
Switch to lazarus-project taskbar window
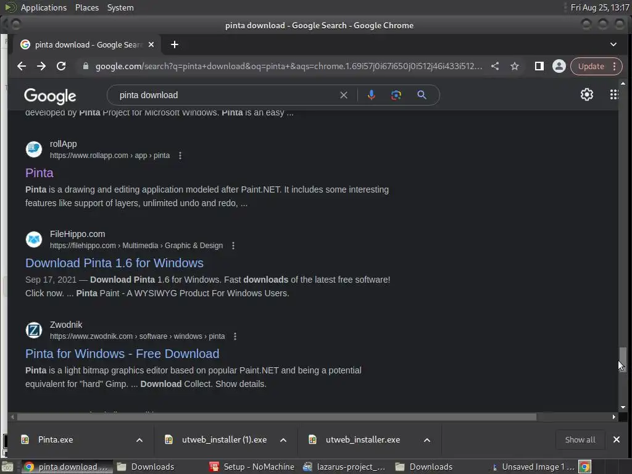click(344, 467)
